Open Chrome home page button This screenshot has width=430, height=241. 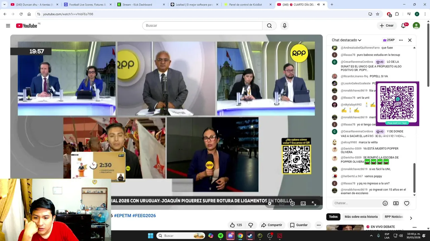(x=29, y=14)
